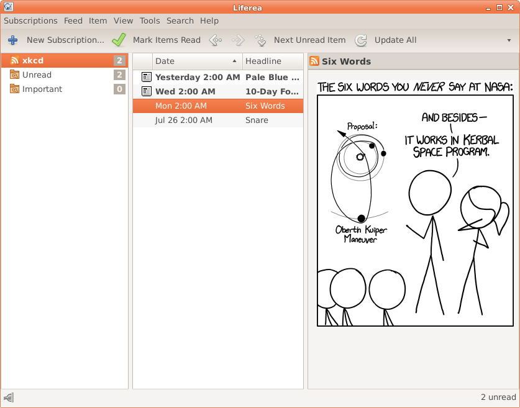Click the green Mark Items Read checkmark
Image resolution: width=520 pixels, height=408 pixels.
[119, 40]
